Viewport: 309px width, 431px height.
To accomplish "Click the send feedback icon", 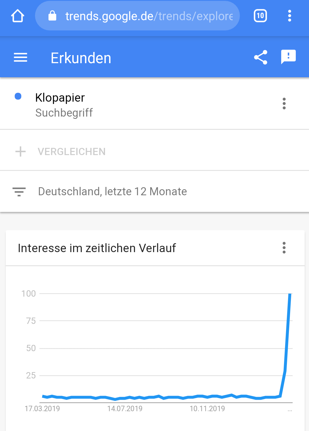I will click(x=288, y=57).
